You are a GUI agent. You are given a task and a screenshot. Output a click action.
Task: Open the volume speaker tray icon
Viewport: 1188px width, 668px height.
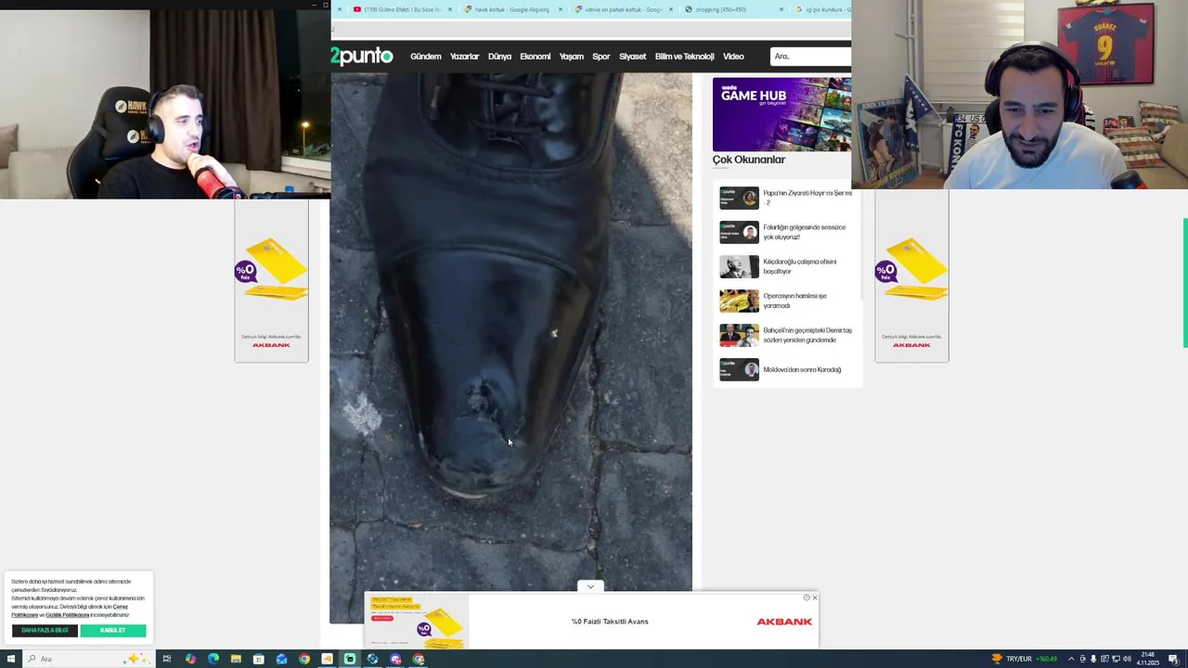click(1128, 659)
